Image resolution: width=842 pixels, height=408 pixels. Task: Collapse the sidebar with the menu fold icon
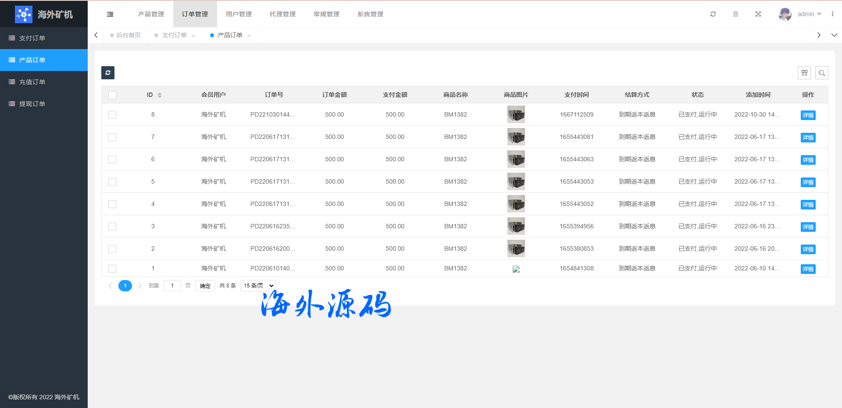click(110, 14)
